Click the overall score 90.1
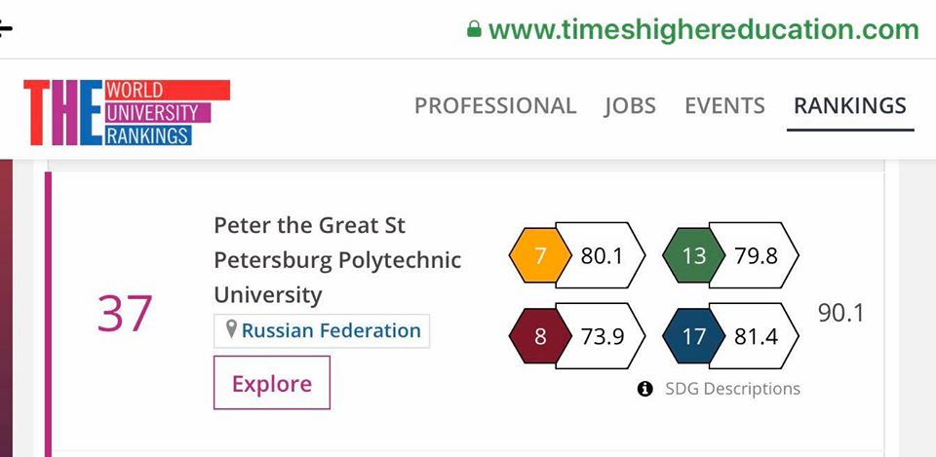 pos(841,313)
